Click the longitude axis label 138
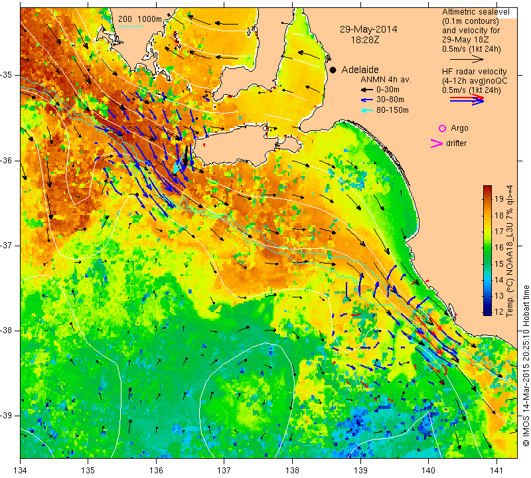This screenshot has width=531, height=478. (292, 471)
